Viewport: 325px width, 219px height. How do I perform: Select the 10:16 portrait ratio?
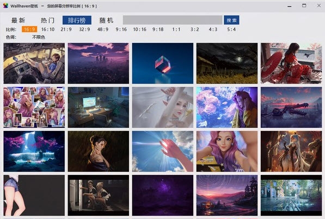pos(140,29)
